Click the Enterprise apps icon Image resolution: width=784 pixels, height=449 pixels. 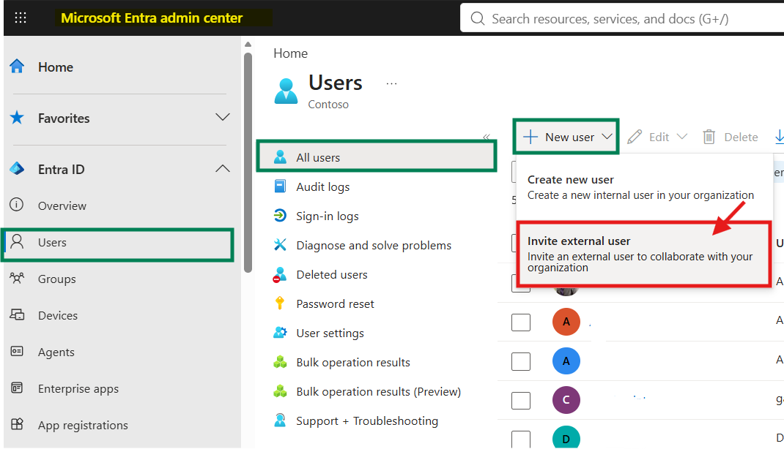[x=17, y=388]
